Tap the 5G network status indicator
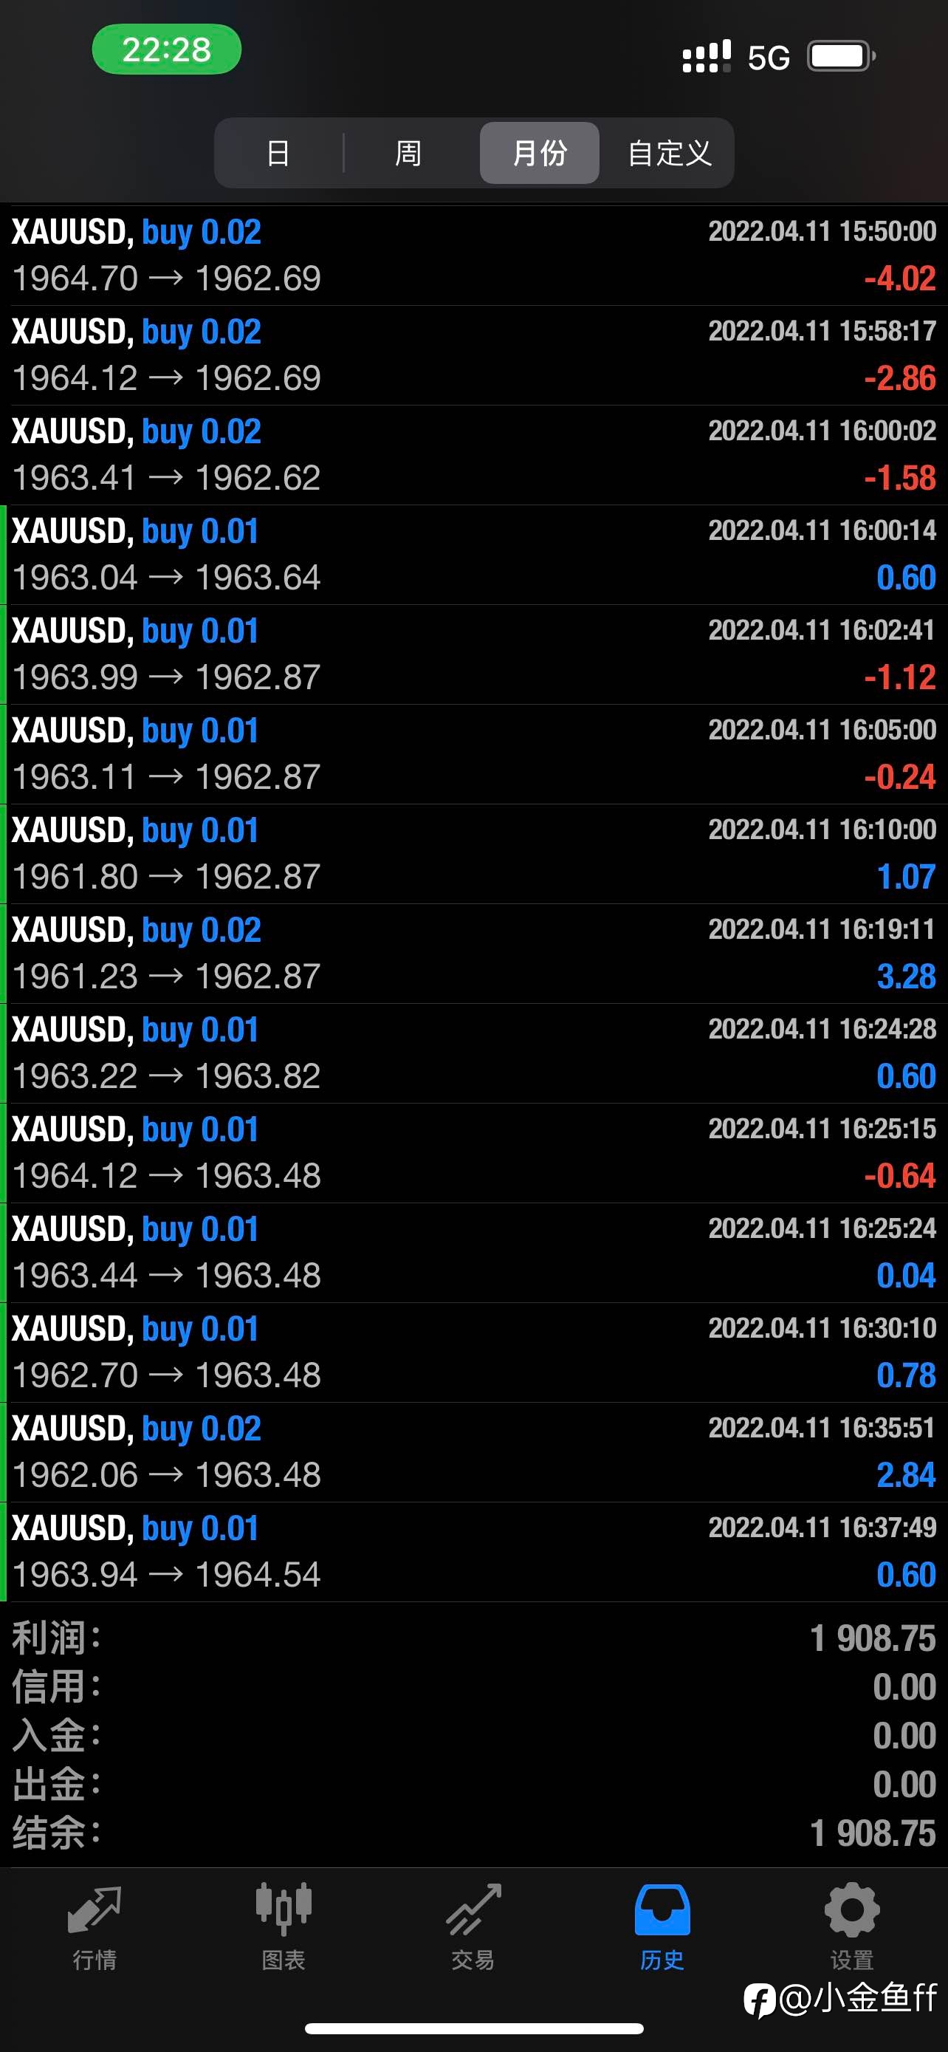The image size is (948, 2052). point(768,58)
